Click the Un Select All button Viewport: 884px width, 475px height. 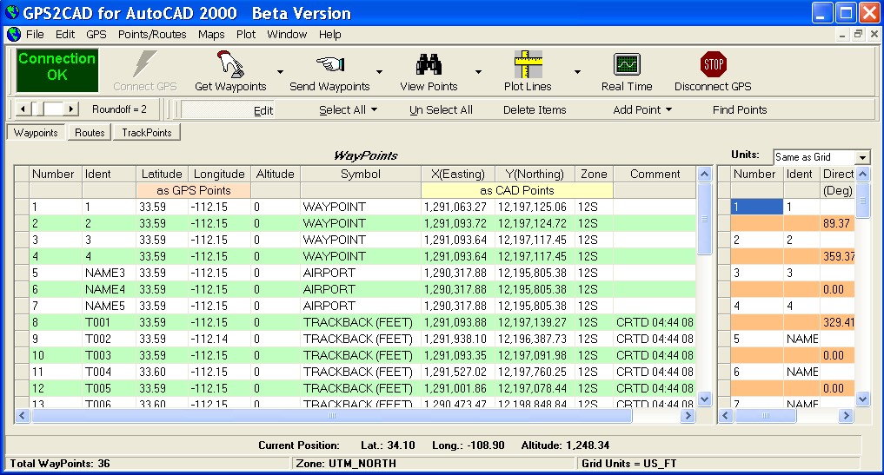click(x=441, y=110)
